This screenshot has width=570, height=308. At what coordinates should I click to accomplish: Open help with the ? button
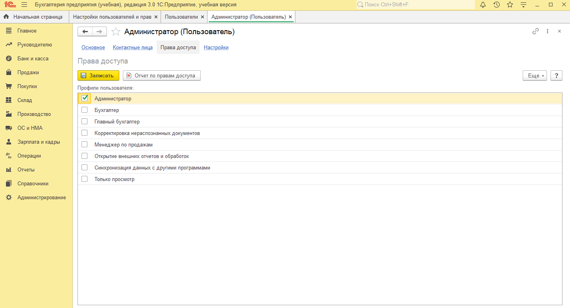556,75
